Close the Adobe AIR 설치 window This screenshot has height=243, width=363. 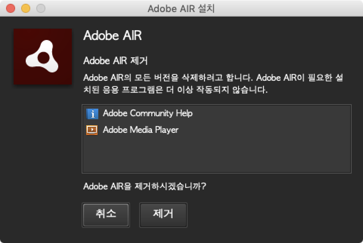[x=11, y=8]
